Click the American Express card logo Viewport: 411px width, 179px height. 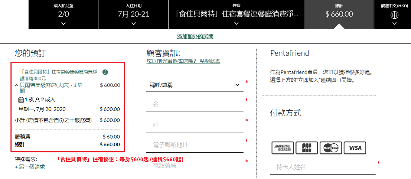click(282, 148)
